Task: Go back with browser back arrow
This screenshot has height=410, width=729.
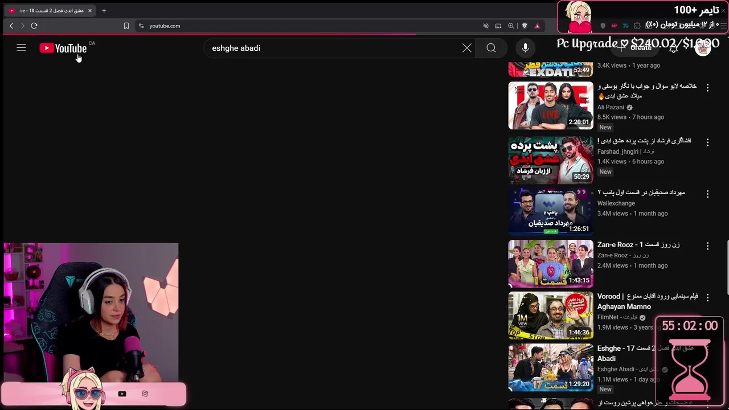Action: [x=11, y=26]
